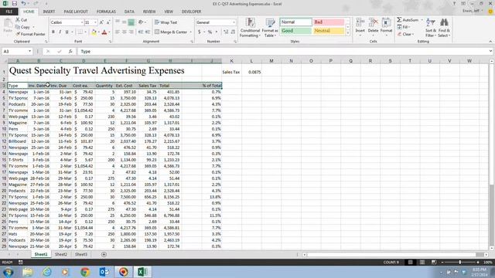Toggle Middle Align button

[125, 22]
